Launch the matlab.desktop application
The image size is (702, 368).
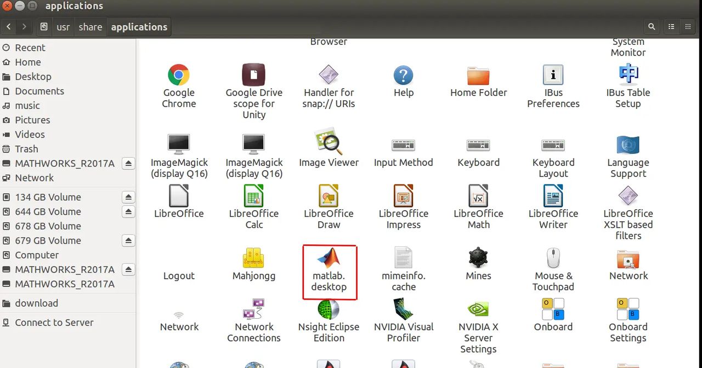[x=329, y=268]
